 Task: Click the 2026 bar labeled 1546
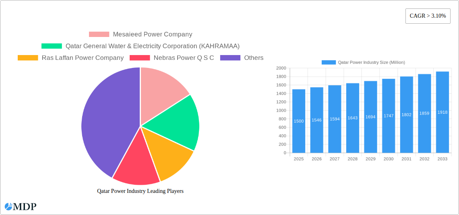317,120
